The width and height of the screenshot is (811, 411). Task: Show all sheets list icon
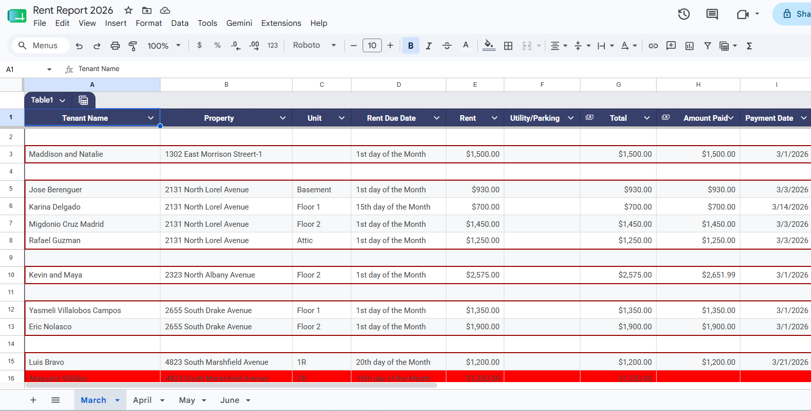56,400
